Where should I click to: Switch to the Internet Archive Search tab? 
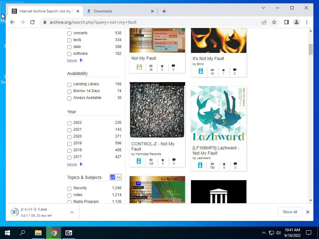tap(45, 11)
